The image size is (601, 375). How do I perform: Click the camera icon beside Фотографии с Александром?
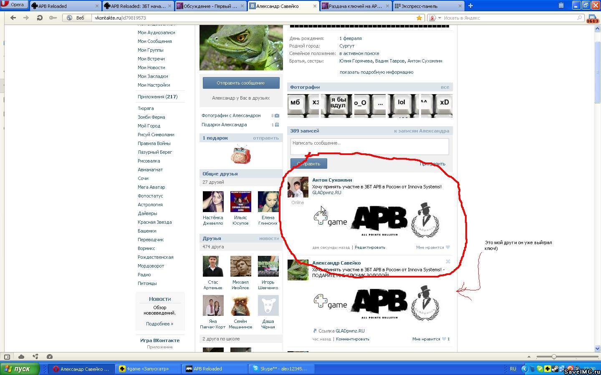click(277, 116)
